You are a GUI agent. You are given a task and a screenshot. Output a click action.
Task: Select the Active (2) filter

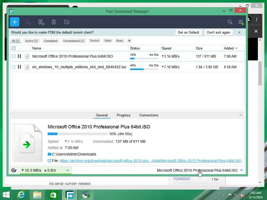(x=32, y=41)
